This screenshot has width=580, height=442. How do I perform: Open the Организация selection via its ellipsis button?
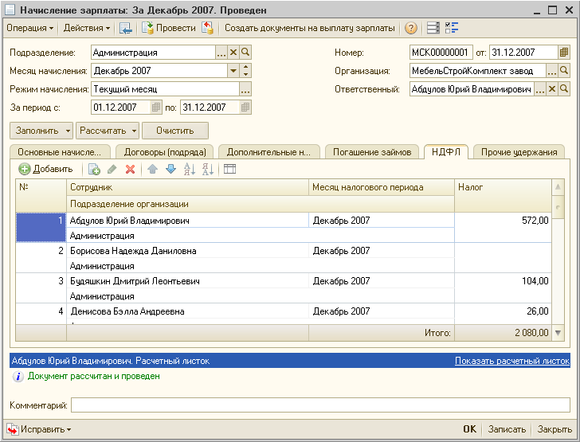pyautogui.click(x=551, y=70)
